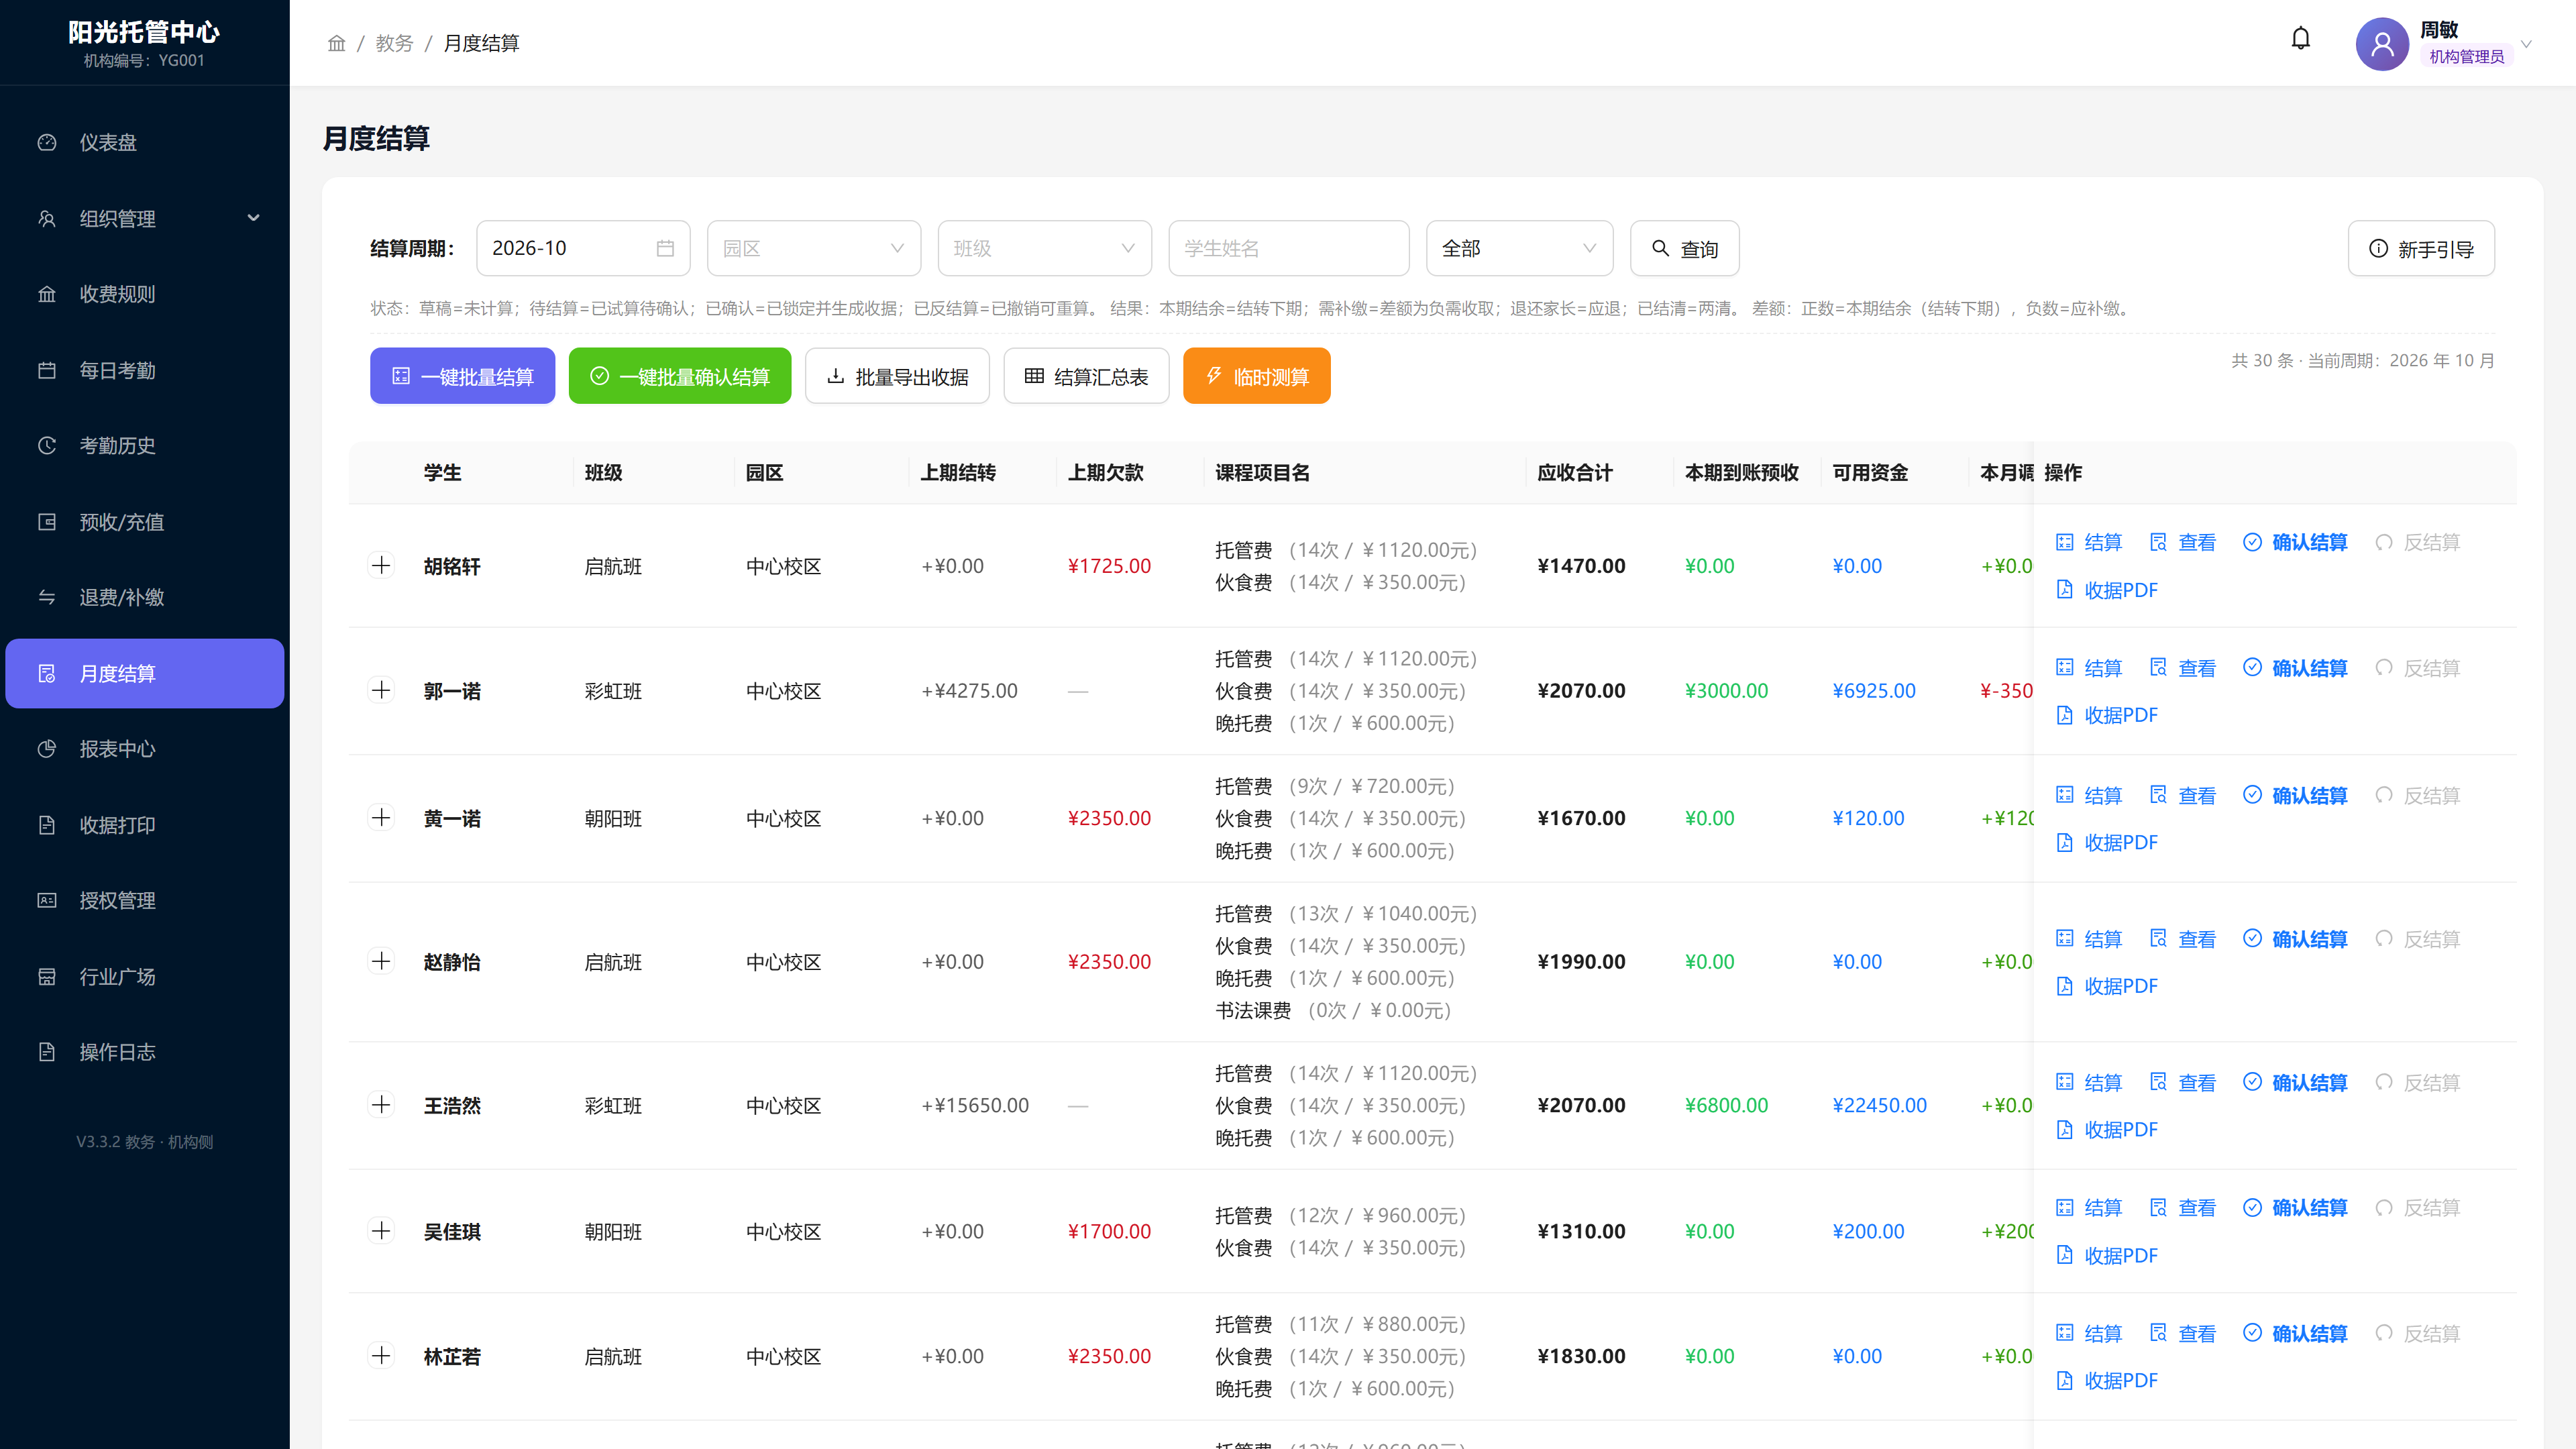2576x1449 pixels.
Task: Open the 新手引导 guide button
Action: click(x=2421, y=248)
